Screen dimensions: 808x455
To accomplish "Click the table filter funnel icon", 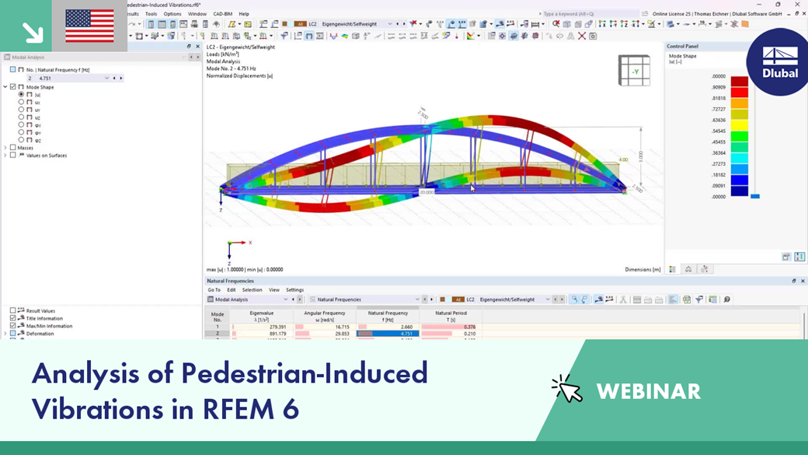I will (699, 299).
